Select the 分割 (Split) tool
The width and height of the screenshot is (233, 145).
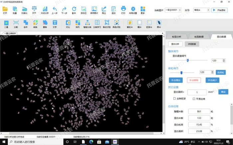16,23
